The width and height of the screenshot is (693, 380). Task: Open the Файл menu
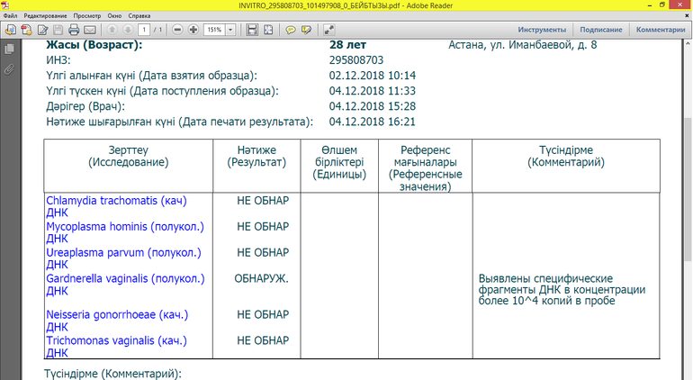pyautogui.click(x=10, y=16)
